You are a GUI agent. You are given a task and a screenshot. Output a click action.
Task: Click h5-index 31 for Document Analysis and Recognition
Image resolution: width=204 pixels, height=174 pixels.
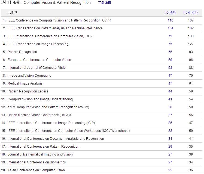point(170,139)
